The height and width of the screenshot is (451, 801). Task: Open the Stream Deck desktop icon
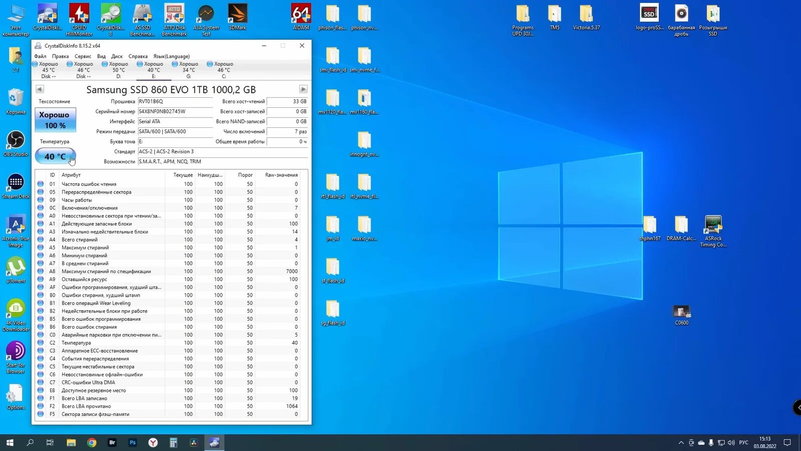[16, 186]
